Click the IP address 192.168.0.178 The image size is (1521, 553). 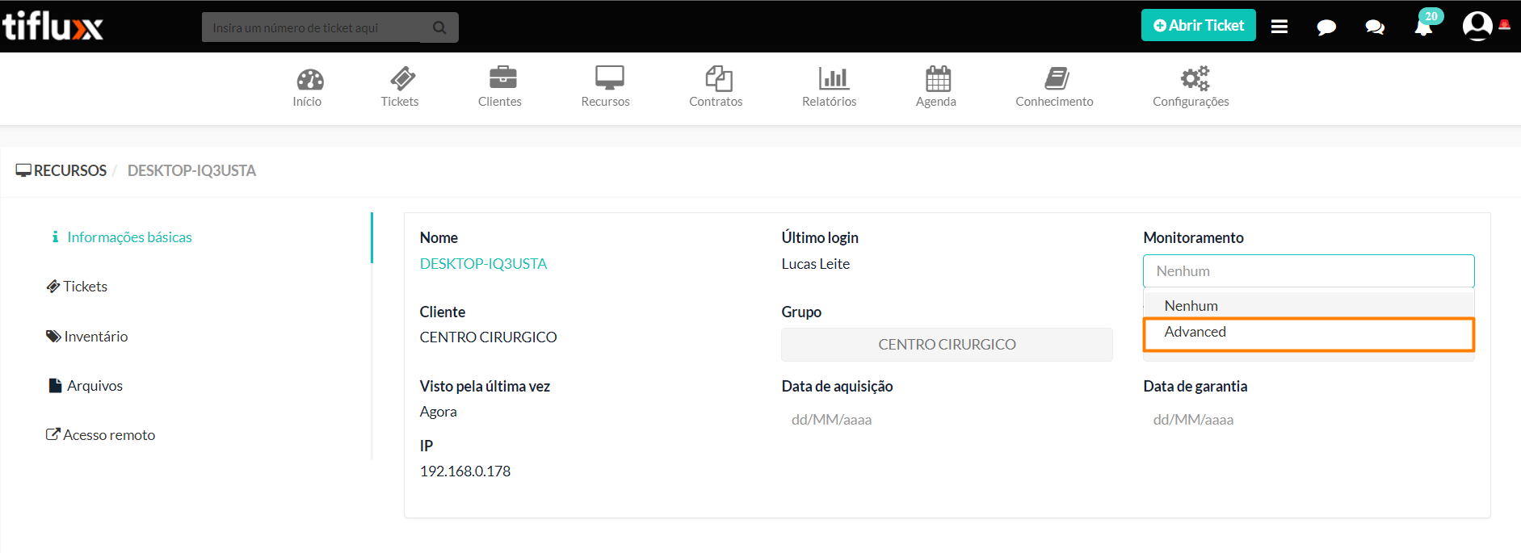(x=465, y=471)
